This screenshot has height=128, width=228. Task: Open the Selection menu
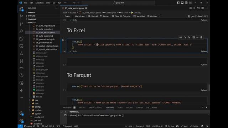pos(40,2)
